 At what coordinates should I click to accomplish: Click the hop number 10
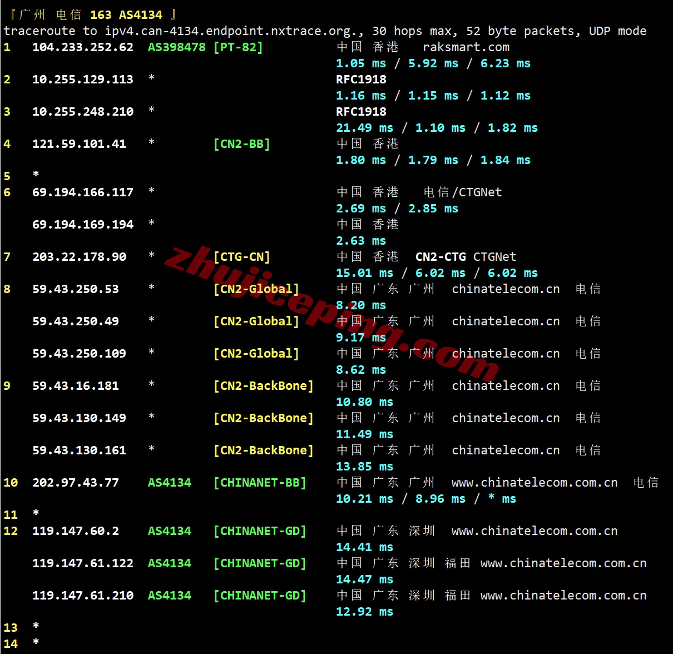pos(11,483)
